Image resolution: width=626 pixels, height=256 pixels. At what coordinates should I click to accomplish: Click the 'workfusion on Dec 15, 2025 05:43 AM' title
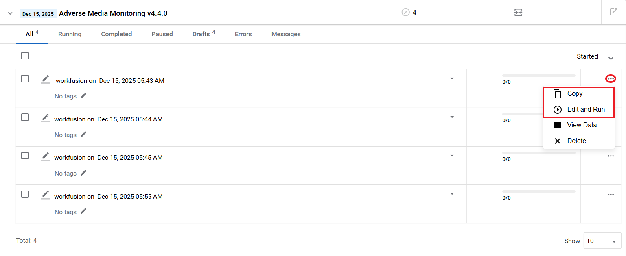pos(110,81)
